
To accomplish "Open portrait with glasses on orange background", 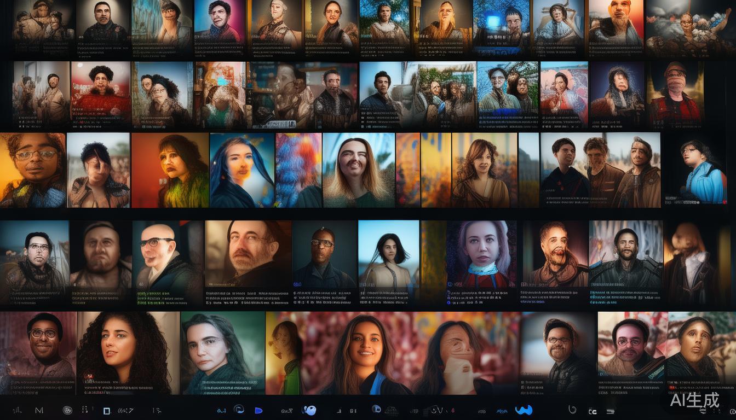I will tap(33, 170).
